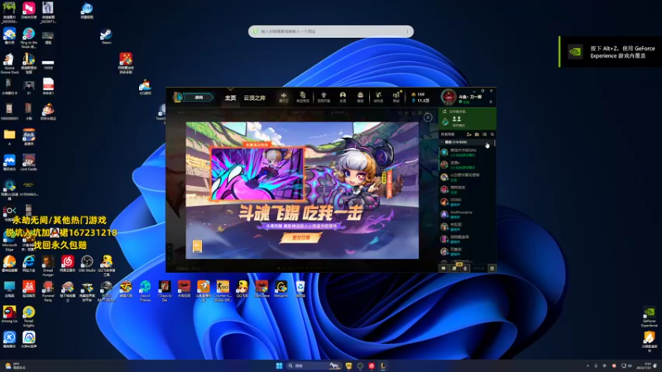Screen dimensions: 662x372
Task: Click the GeForce Experience Alt+Z notification
Action: pos(611,52)
